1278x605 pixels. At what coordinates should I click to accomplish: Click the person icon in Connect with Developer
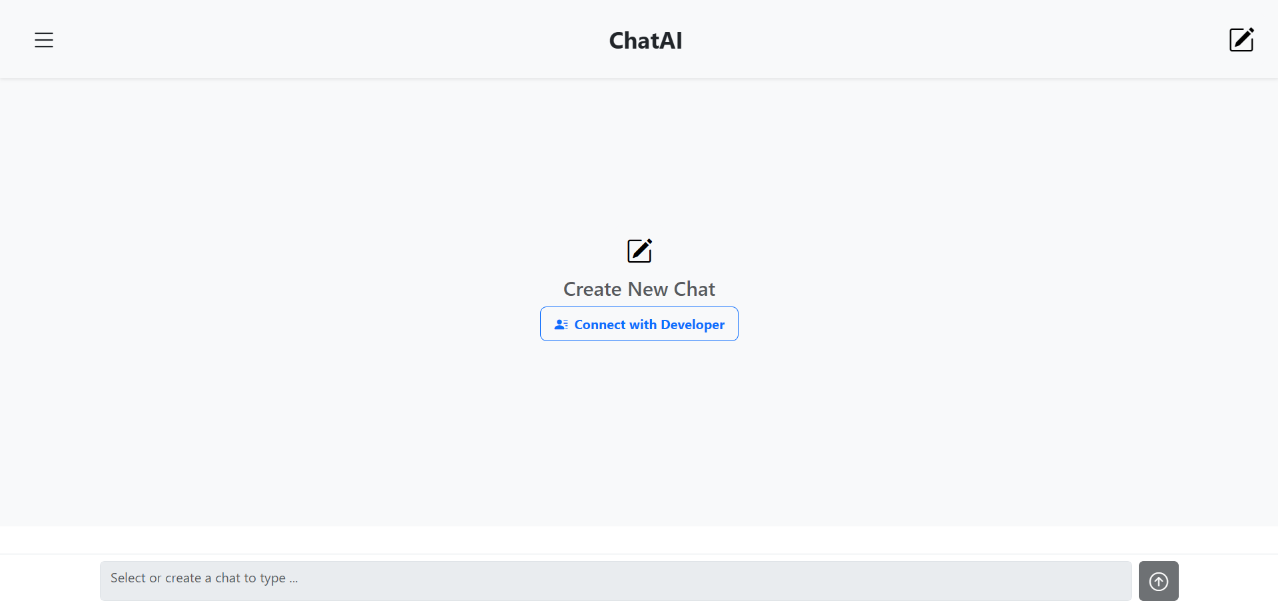pos(561,324)
